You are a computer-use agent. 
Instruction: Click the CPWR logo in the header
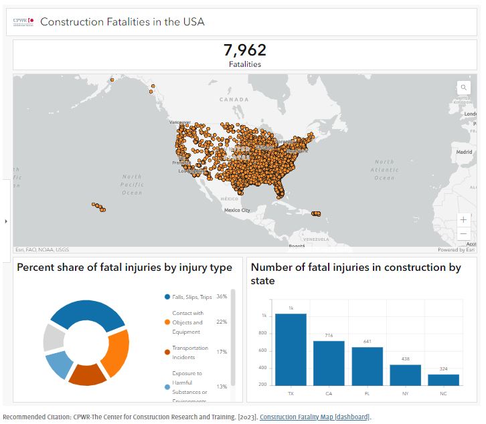pos(23,21)
